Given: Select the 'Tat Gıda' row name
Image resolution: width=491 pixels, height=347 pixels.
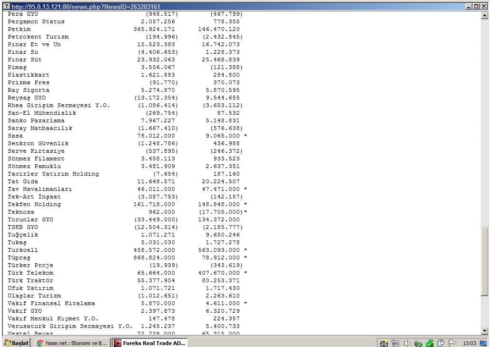Looking at the screenshot, I should (23, 182).
